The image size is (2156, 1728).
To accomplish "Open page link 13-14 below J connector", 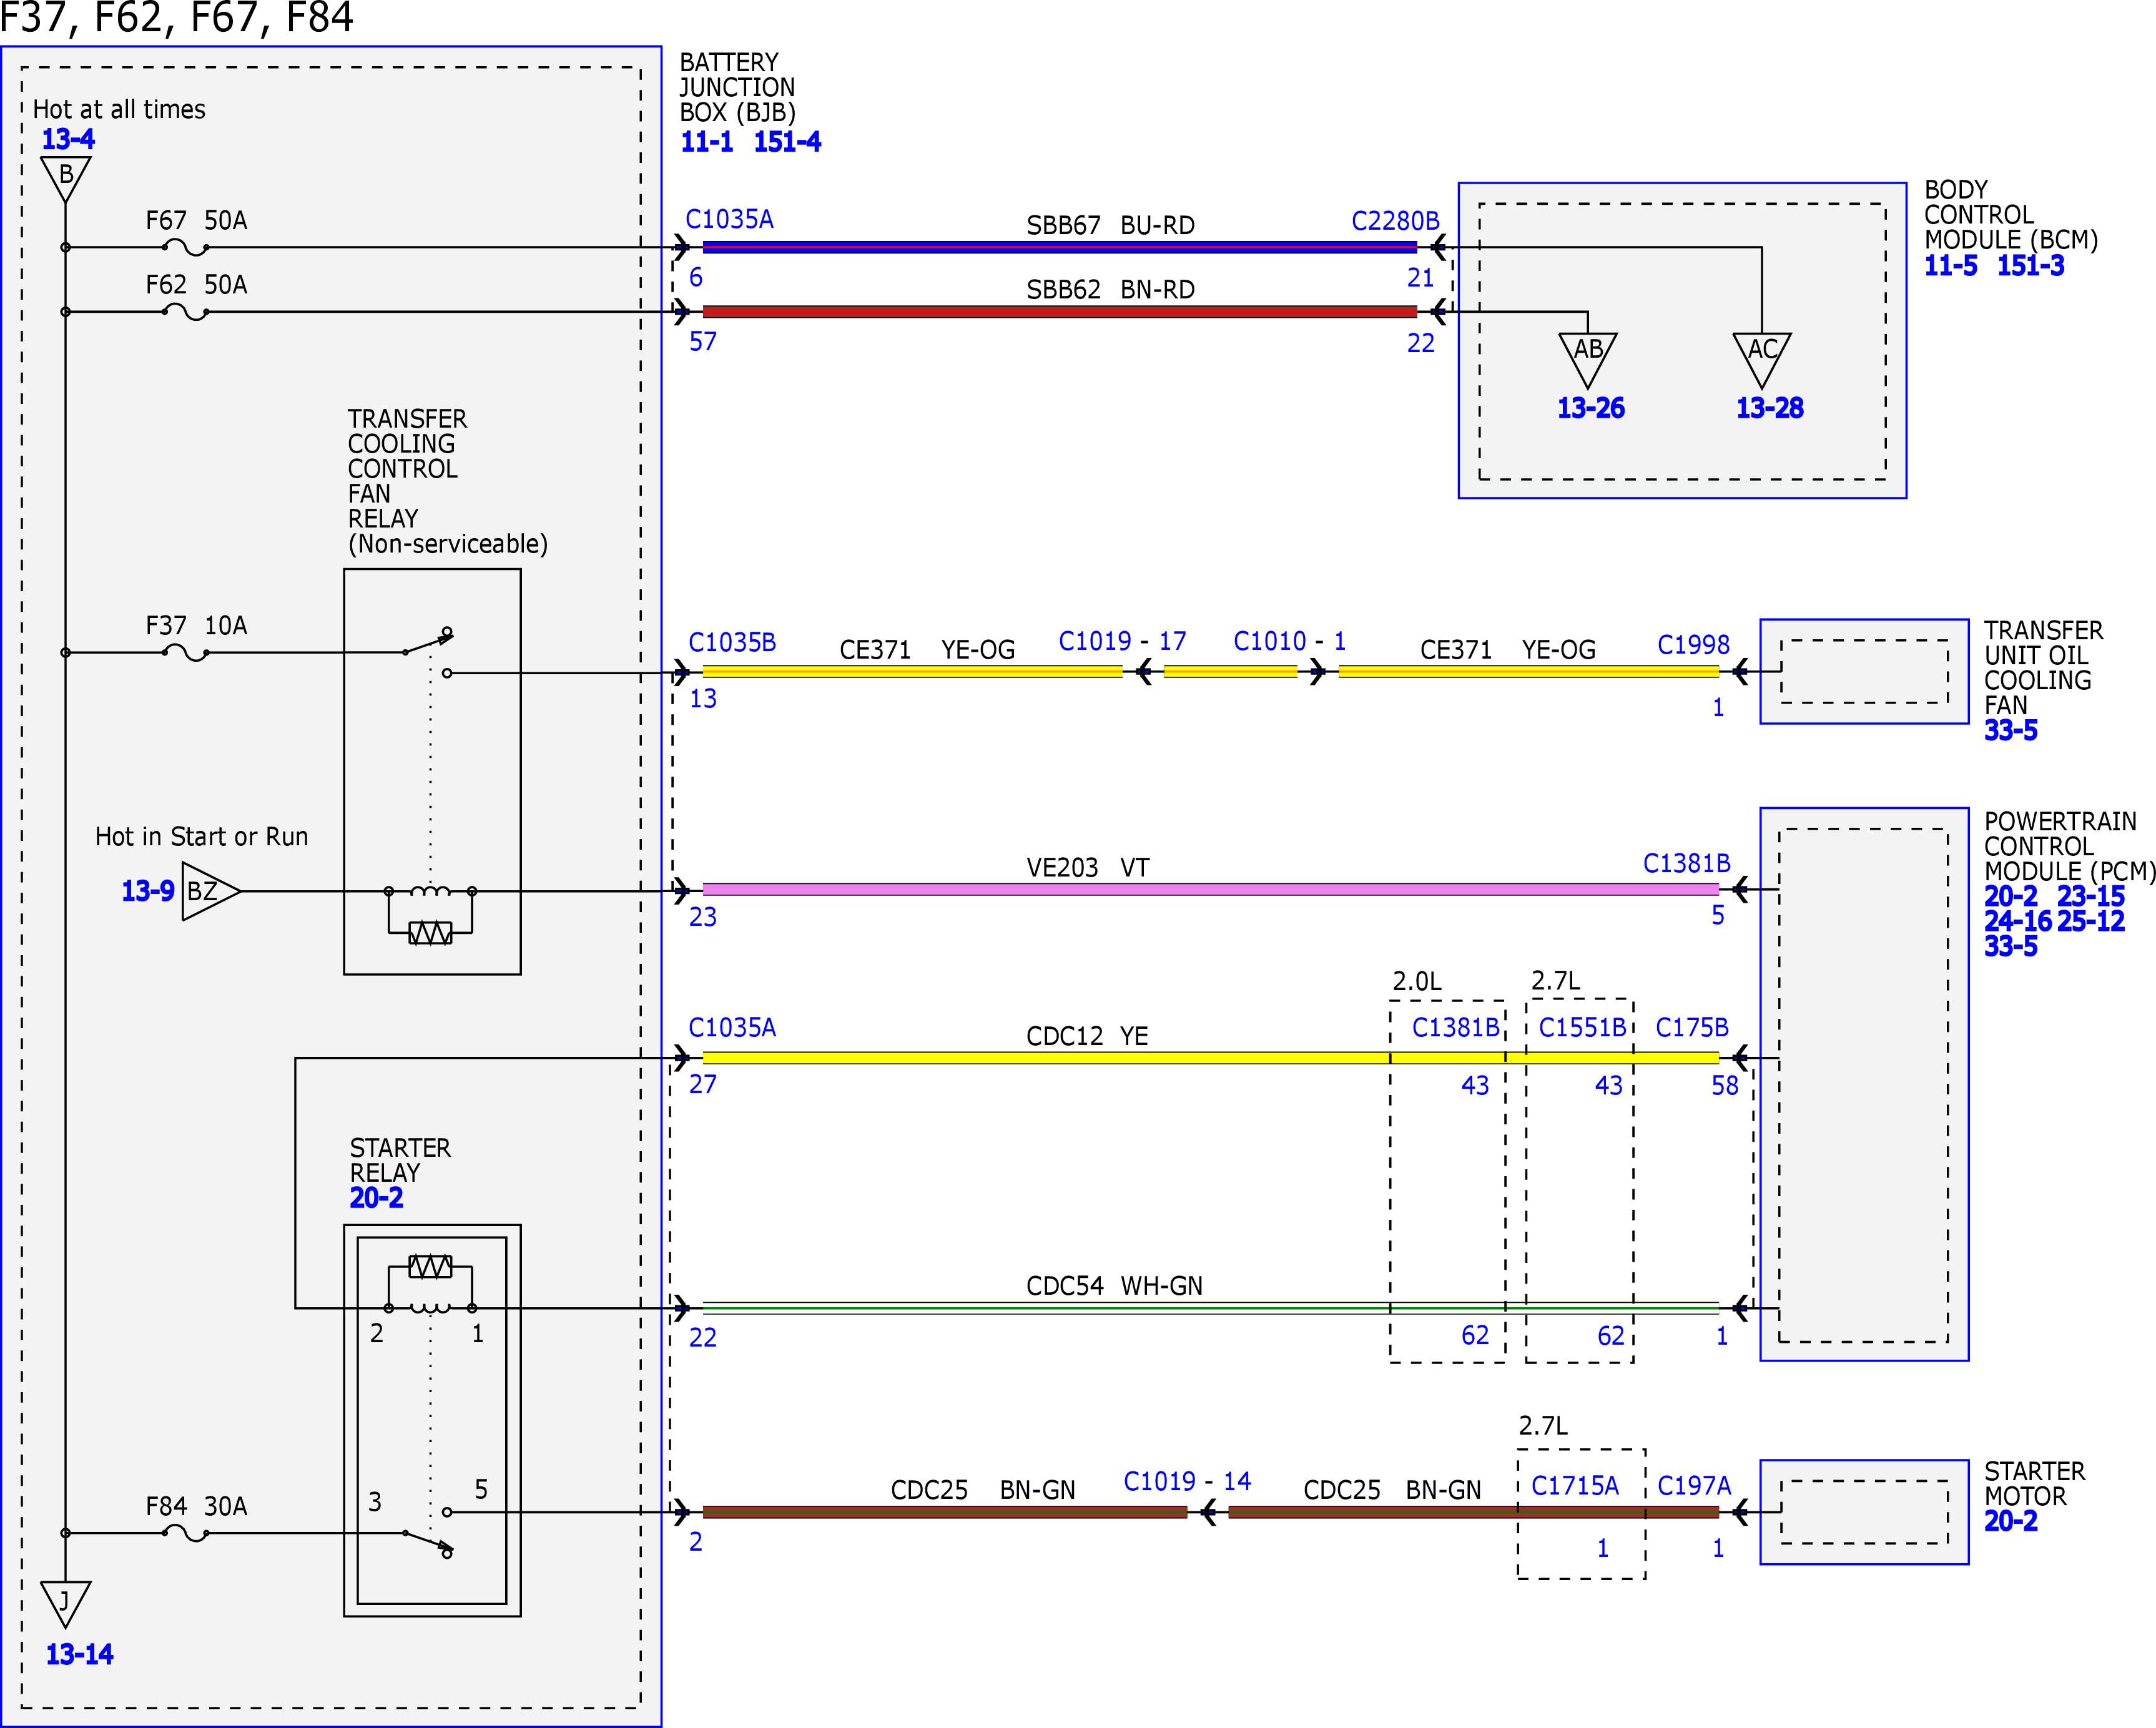I will [79, 1654].
